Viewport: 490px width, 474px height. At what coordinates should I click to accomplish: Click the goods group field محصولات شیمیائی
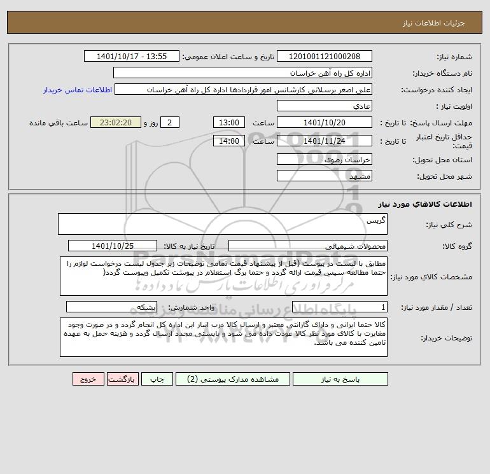tap(308, 246)
